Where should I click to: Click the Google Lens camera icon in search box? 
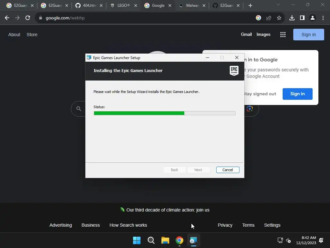point(250,108)
